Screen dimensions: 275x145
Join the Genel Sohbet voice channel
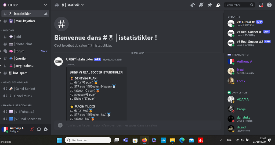(x=25, y=89)
